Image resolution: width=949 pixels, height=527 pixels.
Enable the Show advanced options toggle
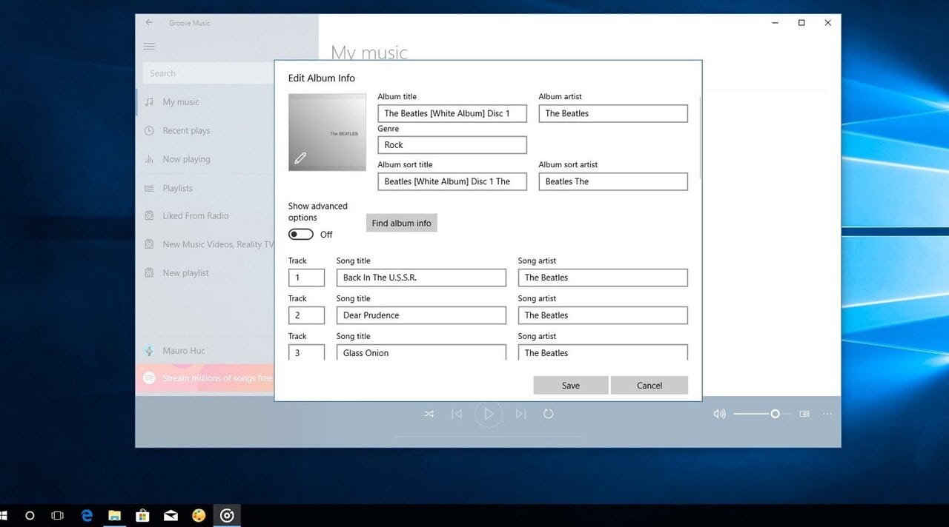(x=301, y=234)
